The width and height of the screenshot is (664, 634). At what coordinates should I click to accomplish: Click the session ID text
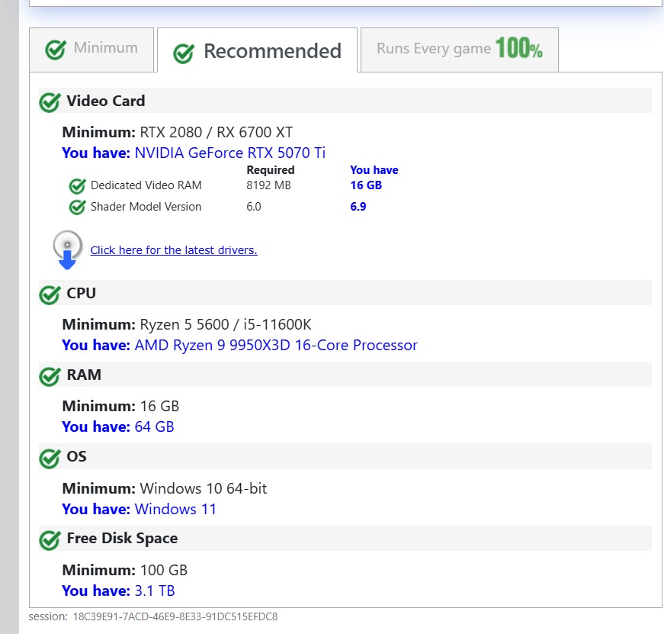coord(153,616)
